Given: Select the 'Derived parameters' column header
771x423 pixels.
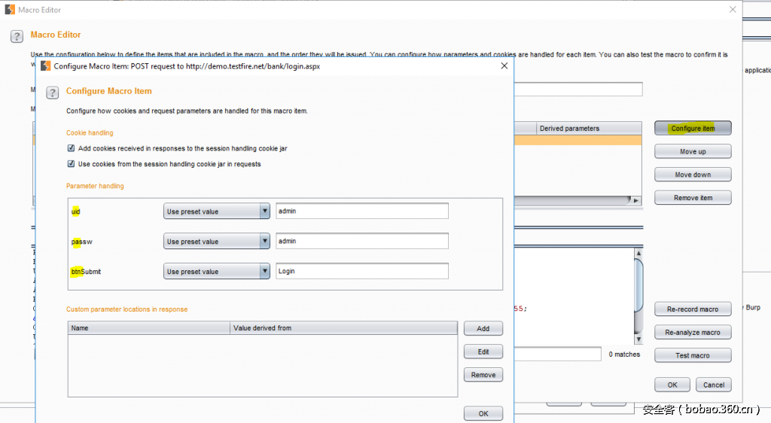Looking at the screenshot, I should [587, 129].
